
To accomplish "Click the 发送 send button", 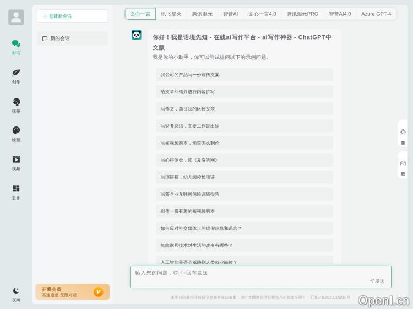I will (377, 281).
